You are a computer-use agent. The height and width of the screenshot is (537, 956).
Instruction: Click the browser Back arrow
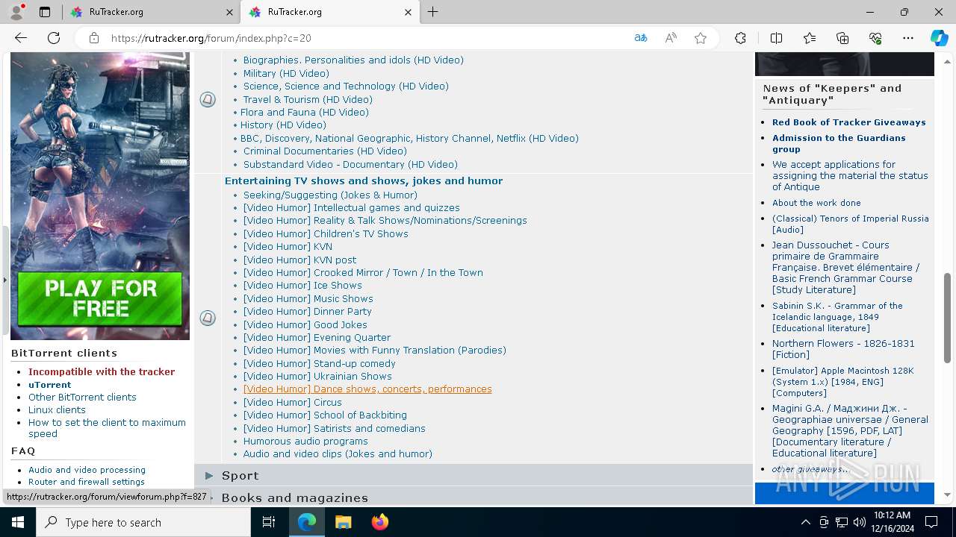point(21,38)
